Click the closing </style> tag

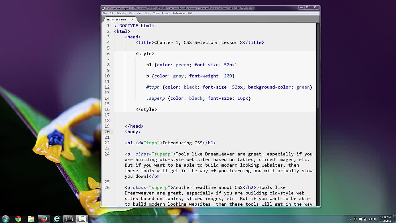point(146,109)
